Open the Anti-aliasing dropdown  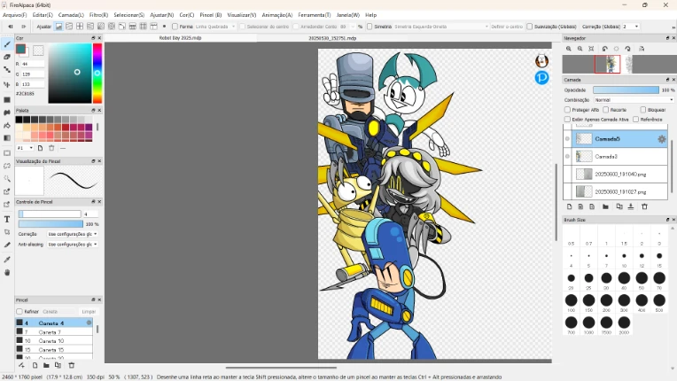[73, 245]
